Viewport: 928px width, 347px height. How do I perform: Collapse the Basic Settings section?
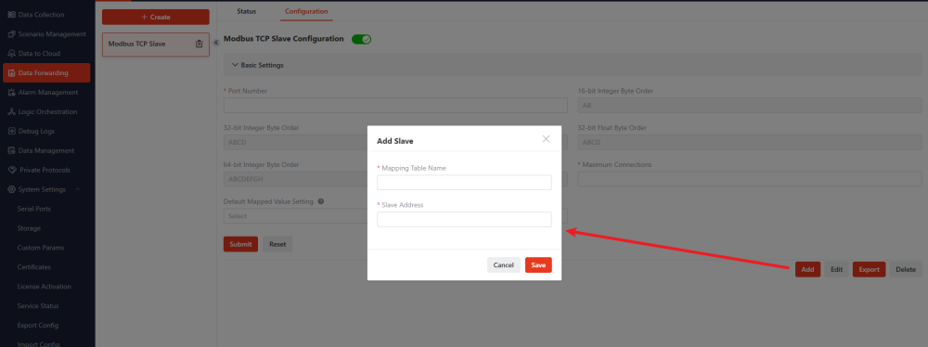click(x=235, y=65)
